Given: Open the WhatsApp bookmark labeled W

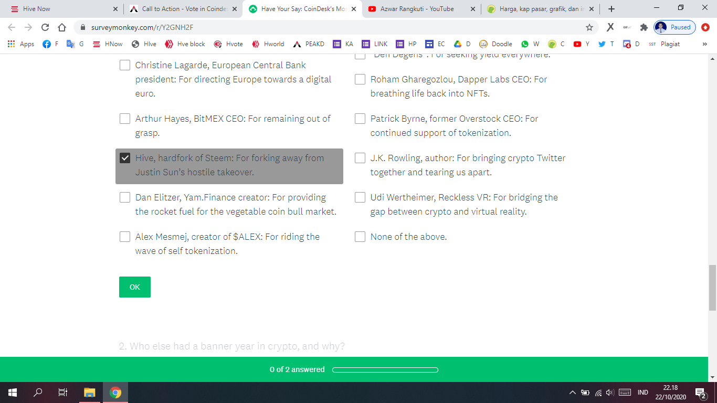Looking at the screenshot, I should pyautogui.click(x=530, y=44).
